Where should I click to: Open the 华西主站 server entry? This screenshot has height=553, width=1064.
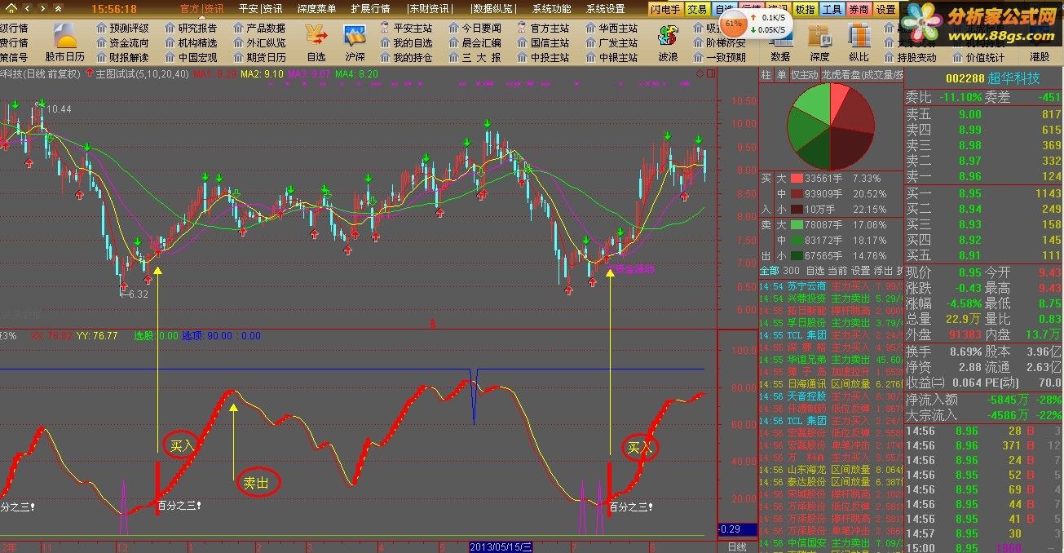[x=611, y=28]
